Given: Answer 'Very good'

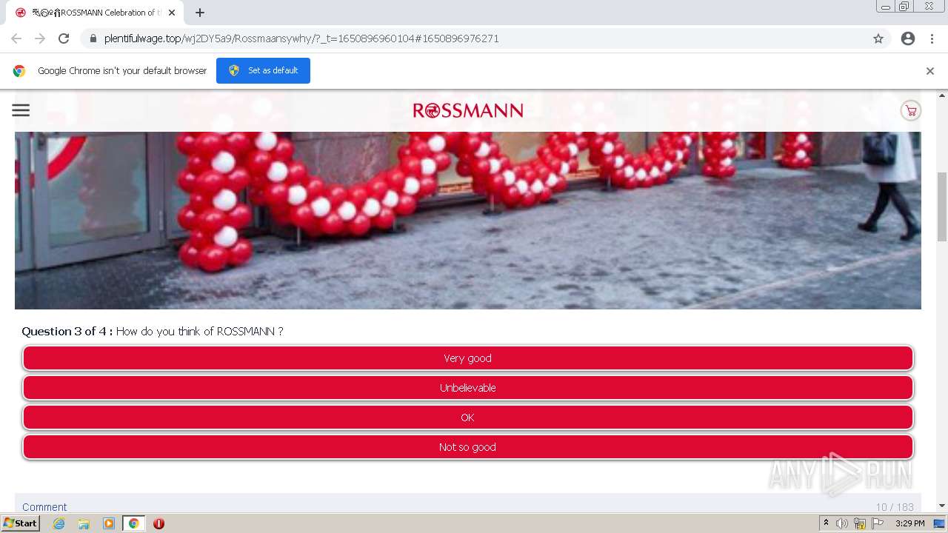Looking at the screenshot, I should [x=468, y=358].
